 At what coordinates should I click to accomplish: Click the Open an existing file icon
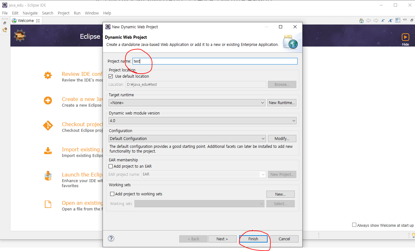(48, 204)
